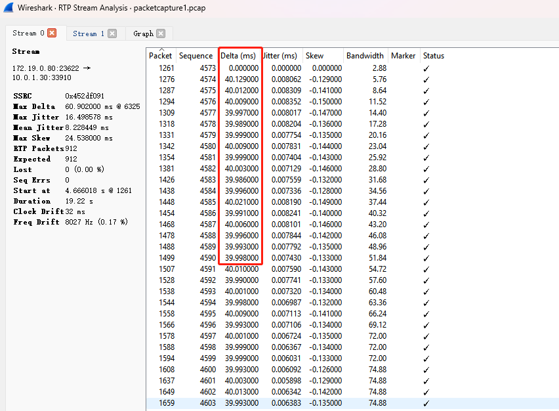The width and height of the screenshot is (559, 411).
Task: Sort by the Packet column header
Action: (161, 56)
